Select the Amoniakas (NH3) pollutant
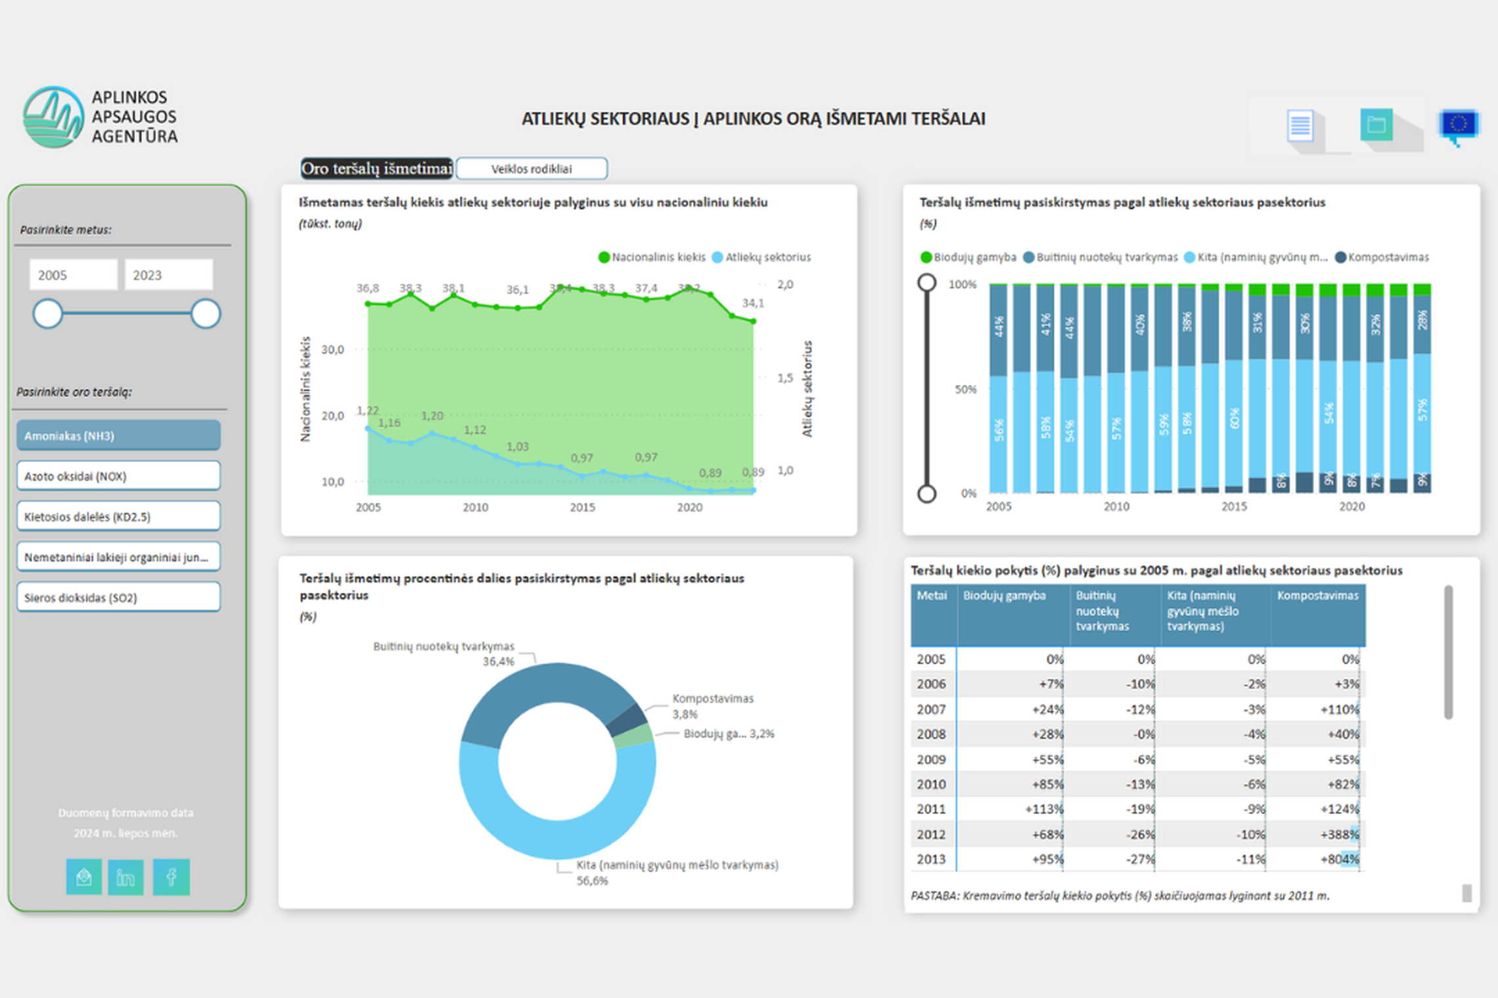The height and width of the screenshot is (998, 1498). coord(118,435)
